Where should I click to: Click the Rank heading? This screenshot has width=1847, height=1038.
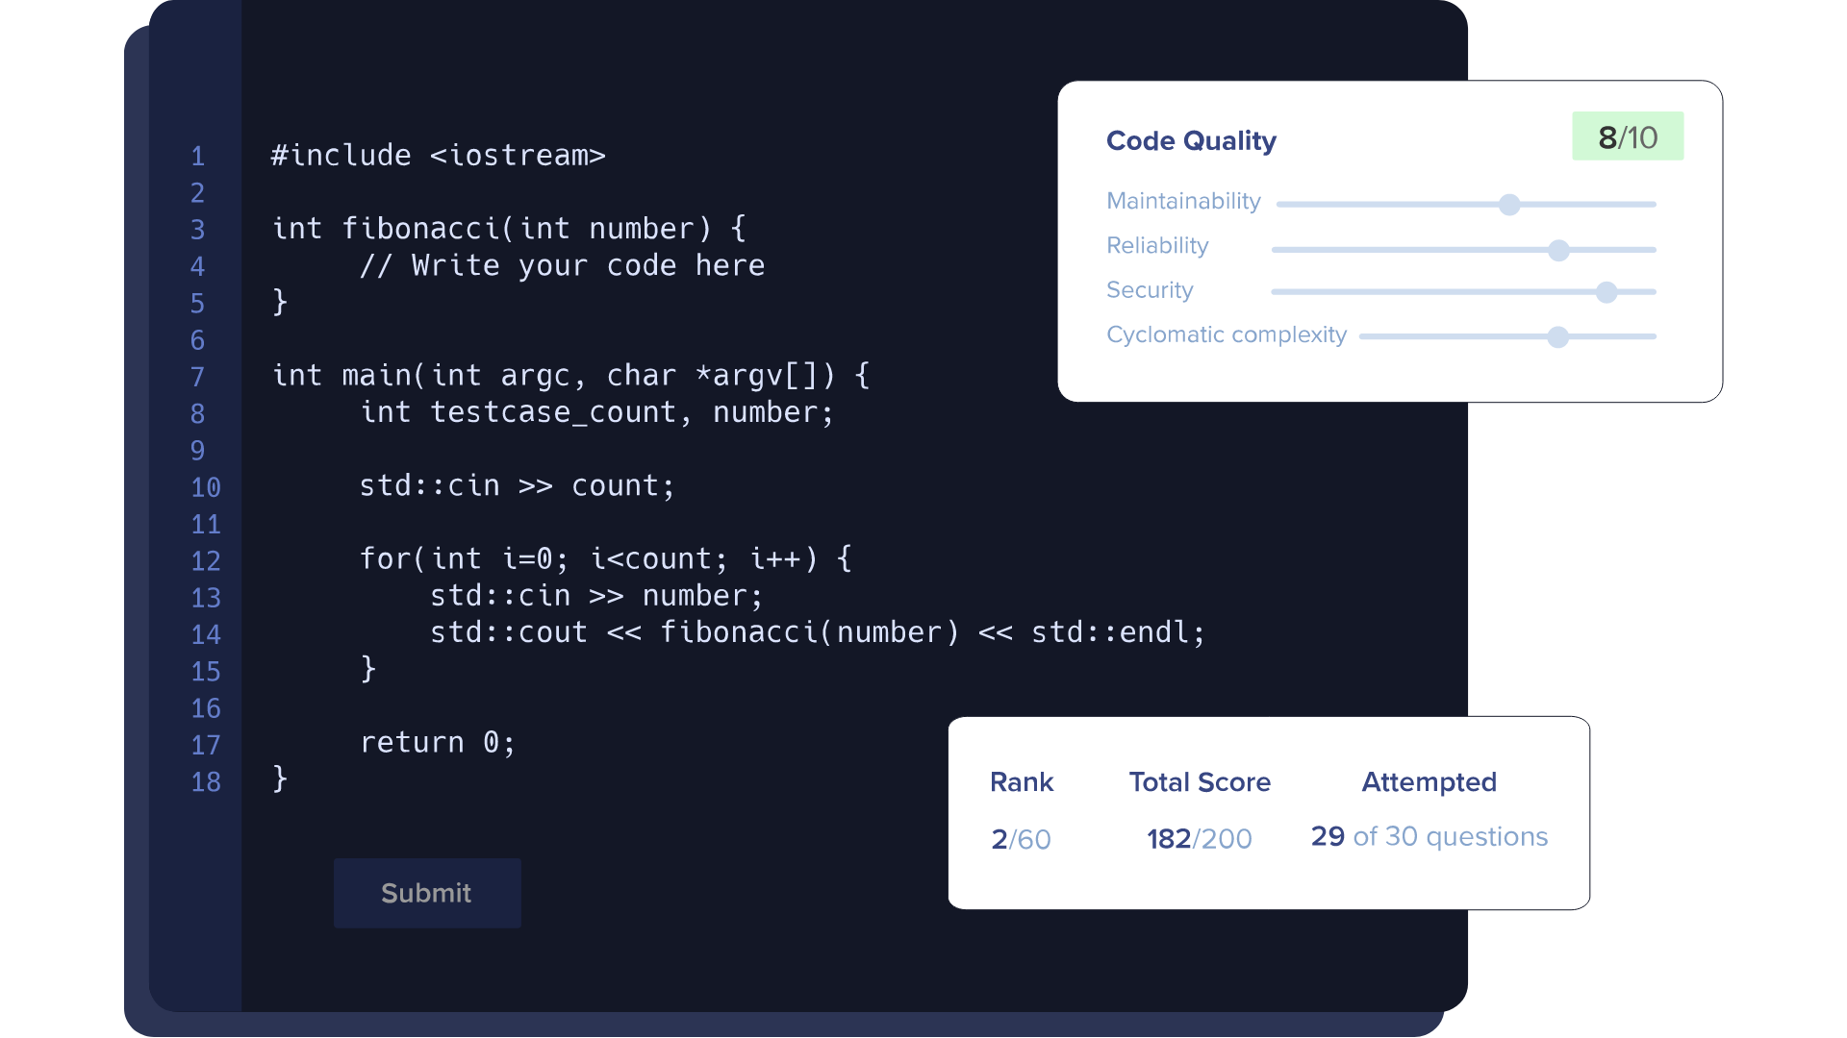(1022, 782)
